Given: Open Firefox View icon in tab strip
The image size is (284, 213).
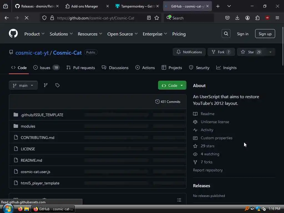Looking at the screenshot, I should [6, 6].
